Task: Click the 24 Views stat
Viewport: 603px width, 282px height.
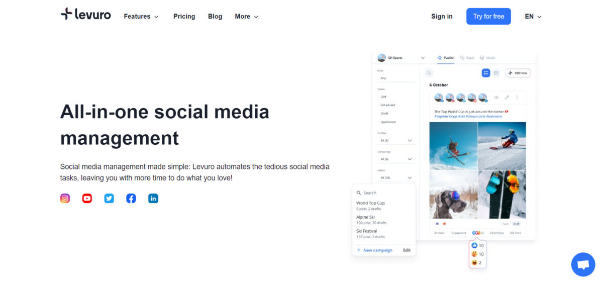Action: 439,233
